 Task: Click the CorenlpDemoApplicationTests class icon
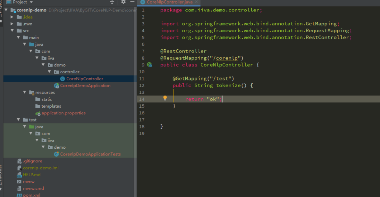pos(57,154)
